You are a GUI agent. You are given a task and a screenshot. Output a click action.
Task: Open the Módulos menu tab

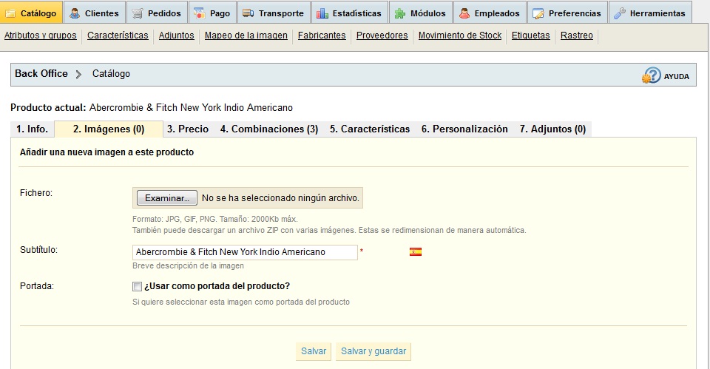tap(421, 13)
